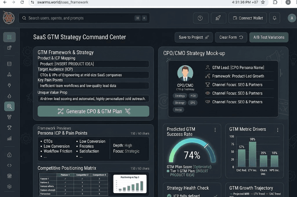Image resolution: width=297 pixels, height=197 pixels.
Task: Select the highlighted magnifier search icon in sidebar
Action: (9, 106)
